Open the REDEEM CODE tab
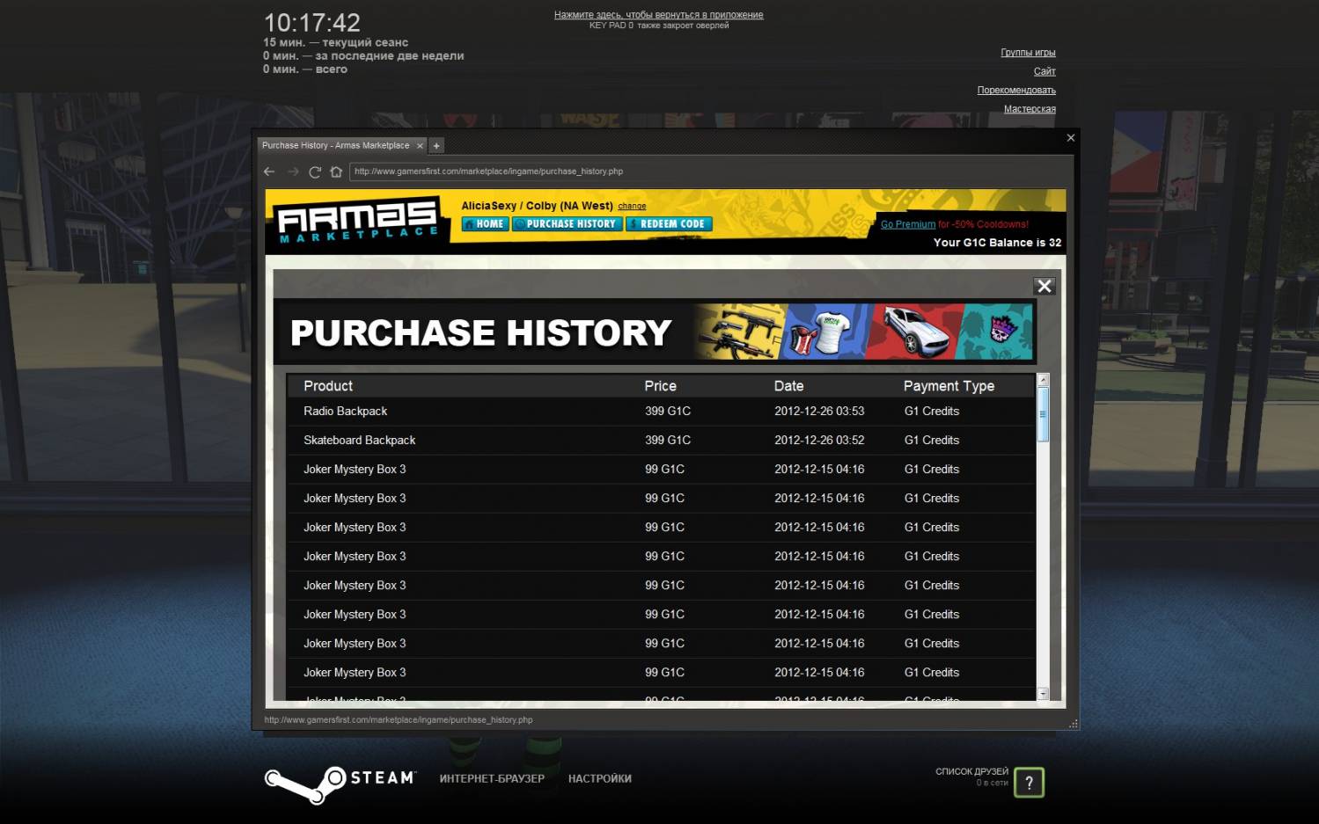Image resolution: width=1319 pixels, height=824 pixels. pyautogui.click(x=669, y=224)
